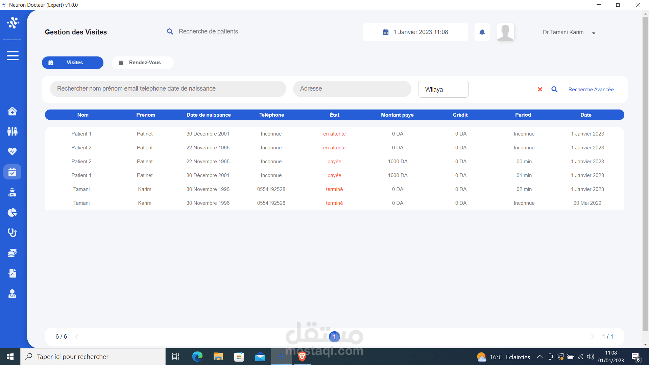
Task: Open the heartbeat health icon in sidebar
Action: [12, 151]
